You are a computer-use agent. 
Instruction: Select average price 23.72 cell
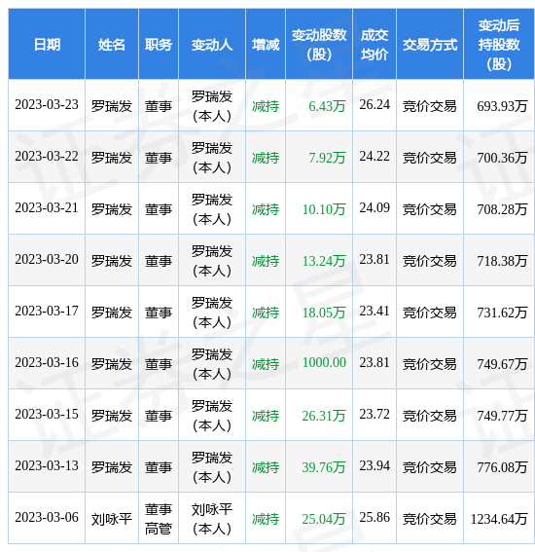[x=374, y=415]
